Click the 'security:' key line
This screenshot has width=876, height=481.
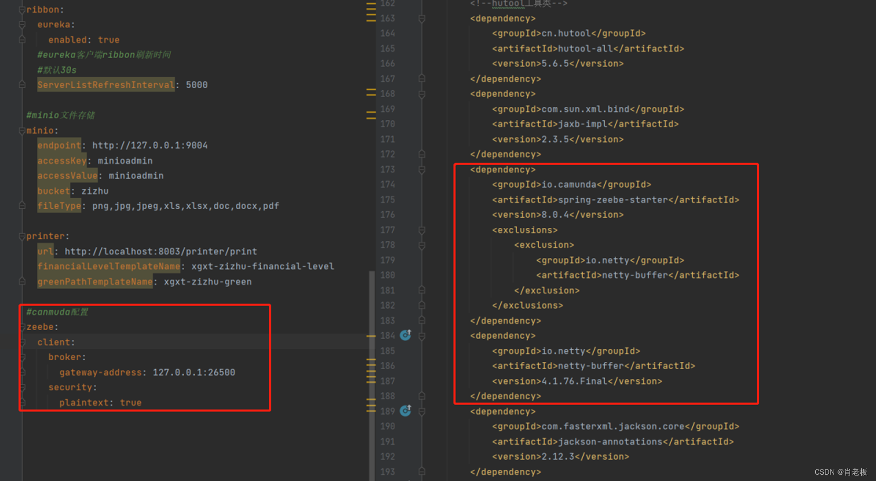pyautogui.click(x=73, y=387)
